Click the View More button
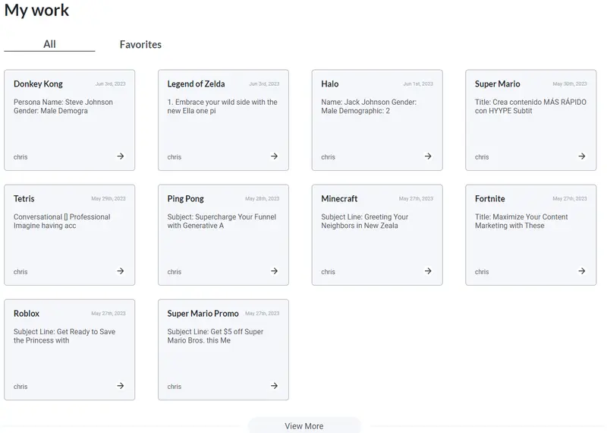Viewport: 607px width, 433px height. [x=304, y=425]
